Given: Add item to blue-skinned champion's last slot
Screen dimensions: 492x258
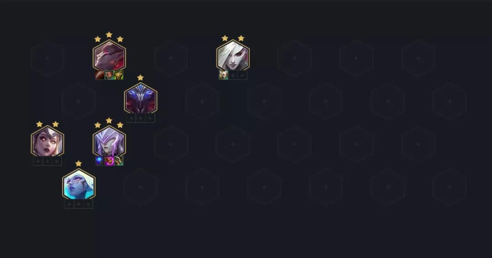Looking at the screenshot, I should coord(88,204).
